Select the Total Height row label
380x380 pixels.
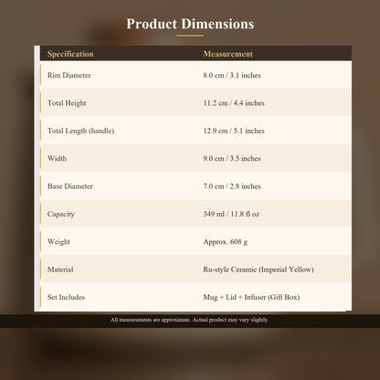pyautogui.click(x=67, y=103)
